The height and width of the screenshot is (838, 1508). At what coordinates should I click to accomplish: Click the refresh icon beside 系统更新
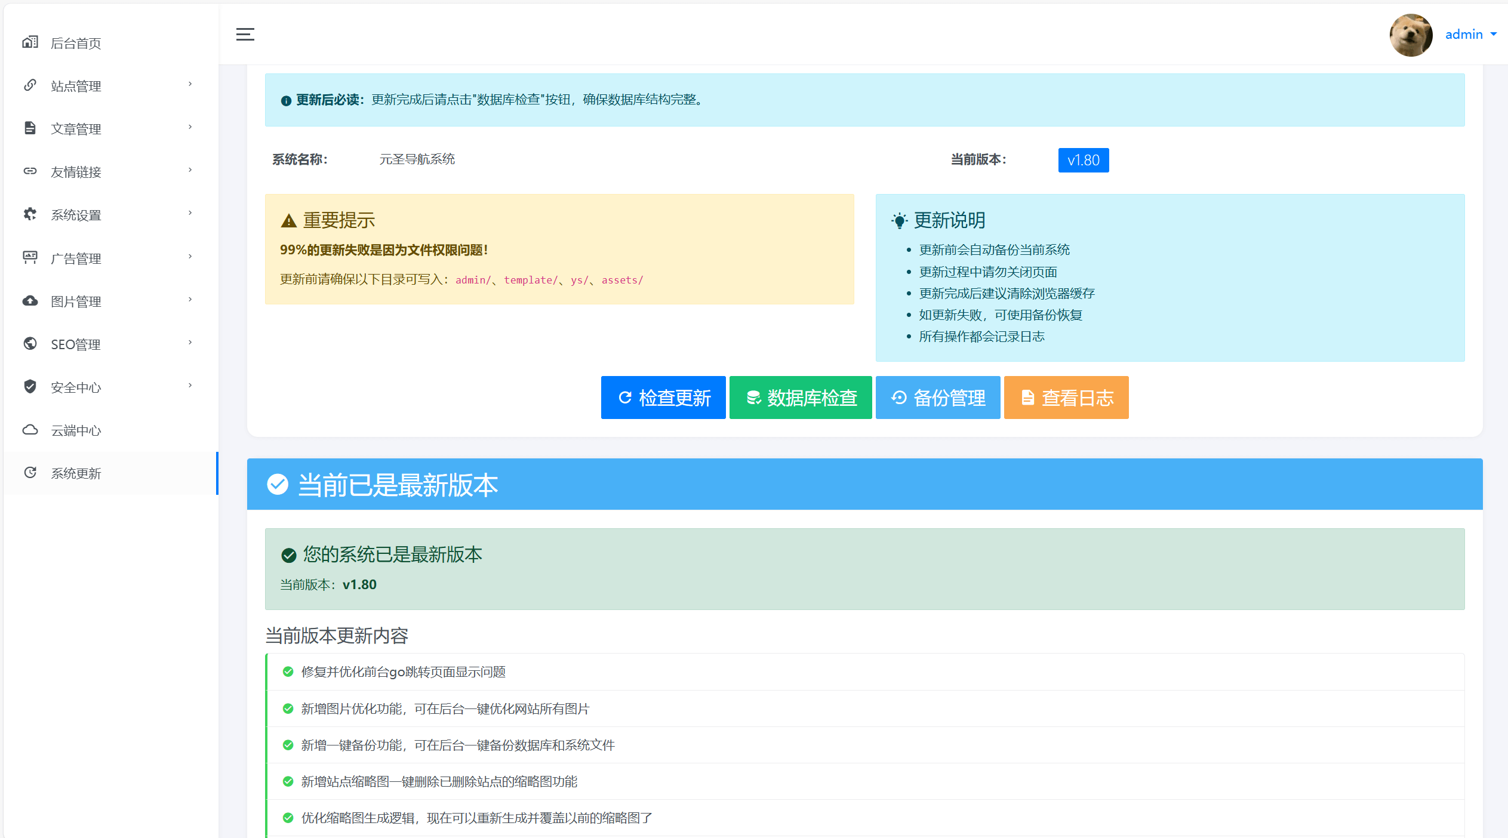[x=30, y=473]
